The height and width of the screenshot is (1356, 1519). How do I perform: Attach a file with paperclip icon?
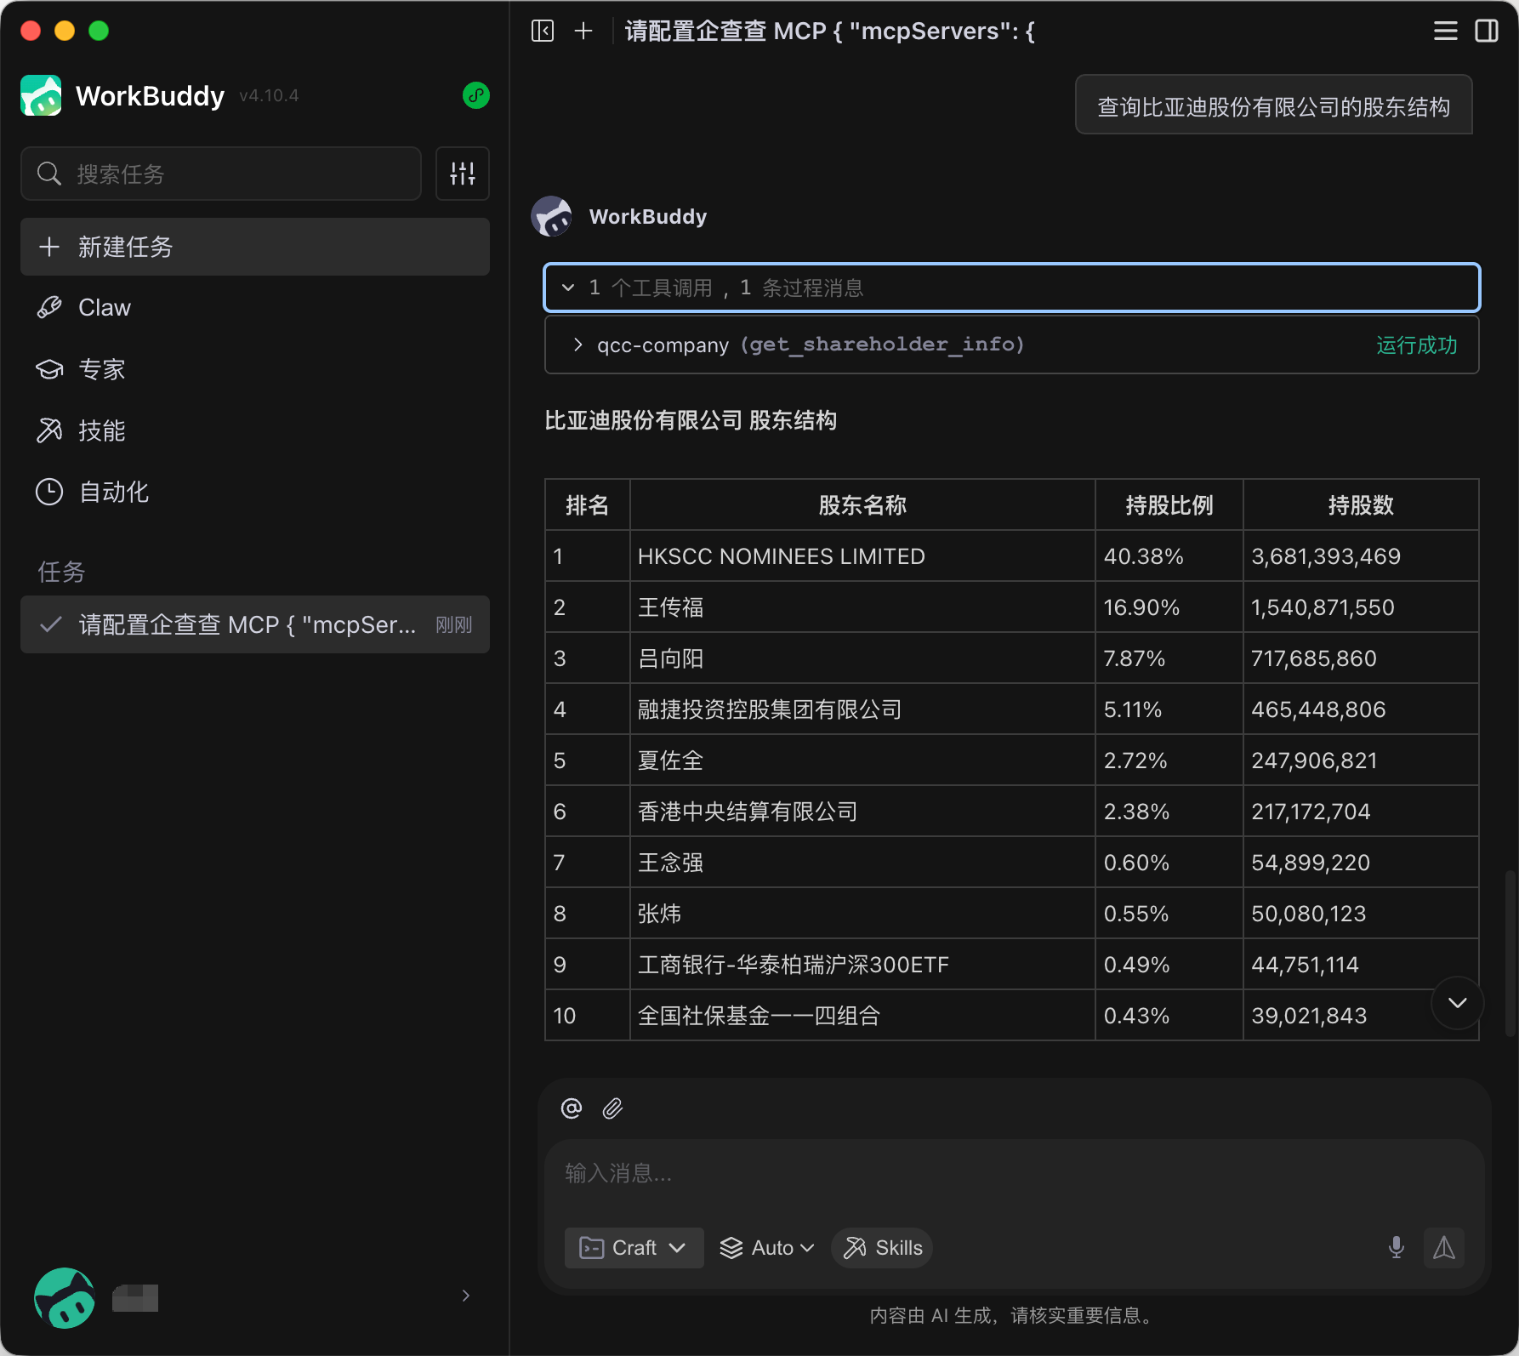[612, 1108]
